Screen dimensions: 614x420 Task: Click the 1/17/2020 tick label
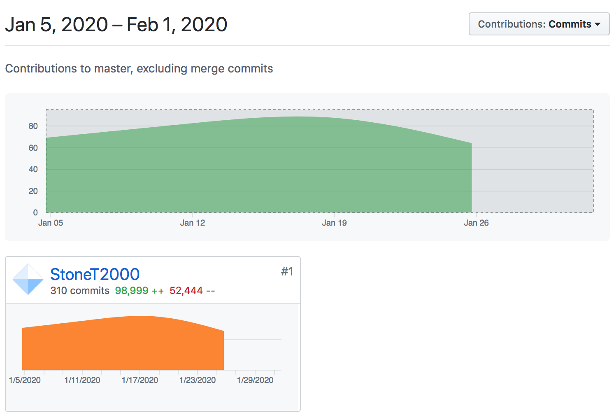(140, 380)
